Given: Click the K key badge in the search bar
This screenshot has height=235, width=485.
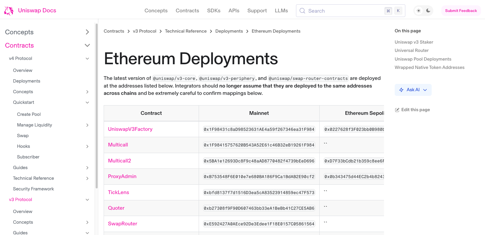Looking at the screenshot, I should point(398,11).
